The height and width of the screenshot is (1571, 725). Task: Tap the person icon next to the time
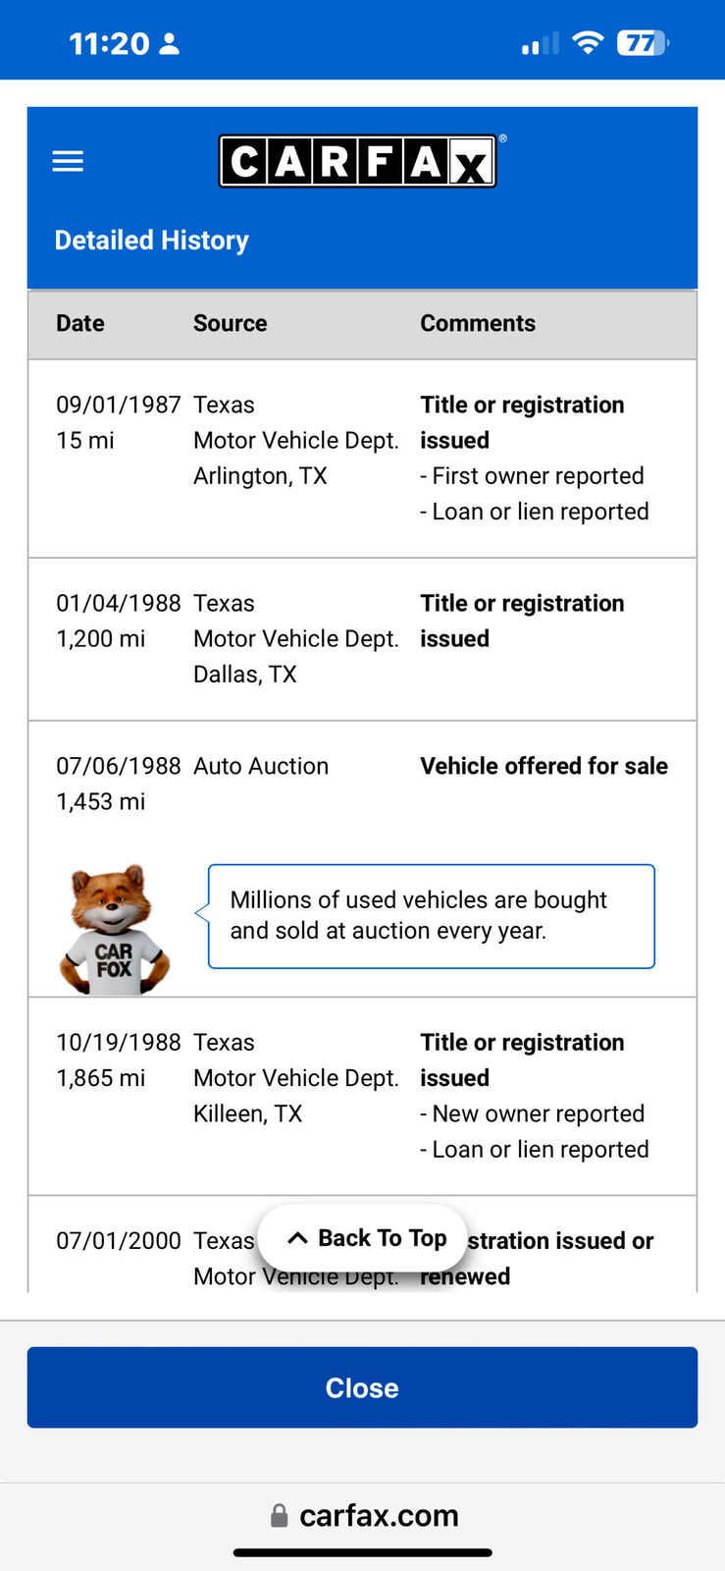pos(170,43)
